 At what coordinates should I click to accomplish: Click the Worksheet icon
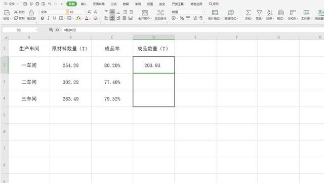(x=306, y=13)
